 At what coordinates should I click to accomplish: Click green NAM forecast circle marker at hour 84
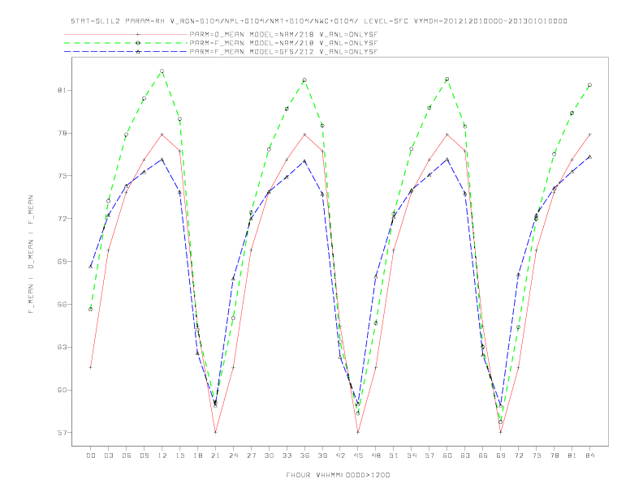click(589, 85)
